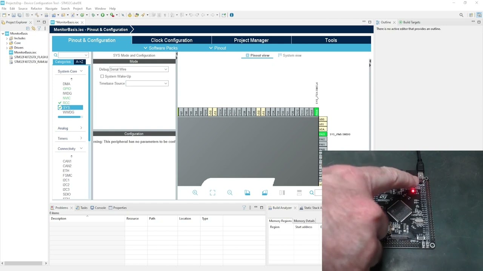
Task: Switch to the Clock Configuration tab
Action: click(x=172, y=40)
